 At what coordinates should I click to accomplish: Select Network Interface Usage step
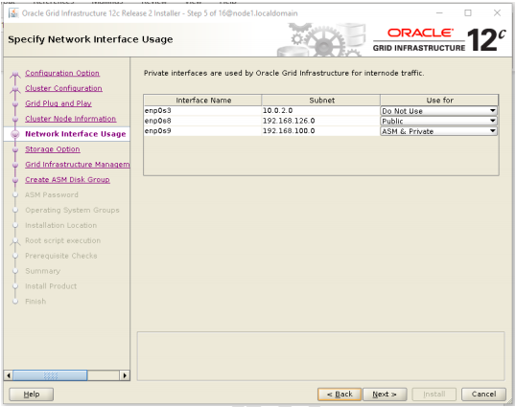(x=76, y=134)
